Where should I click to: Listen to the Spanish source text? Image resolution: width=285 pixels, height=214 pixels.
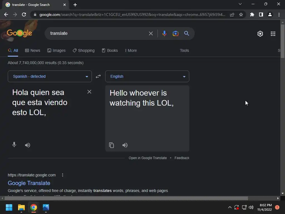click(28, 145)
